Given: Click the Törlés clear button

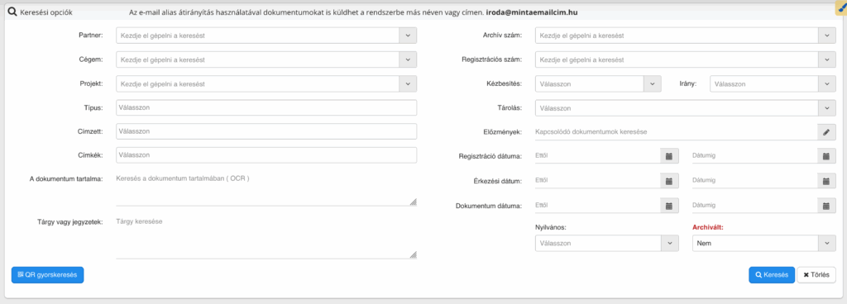Looking at the screenshot, I should (x=816, y=275).
